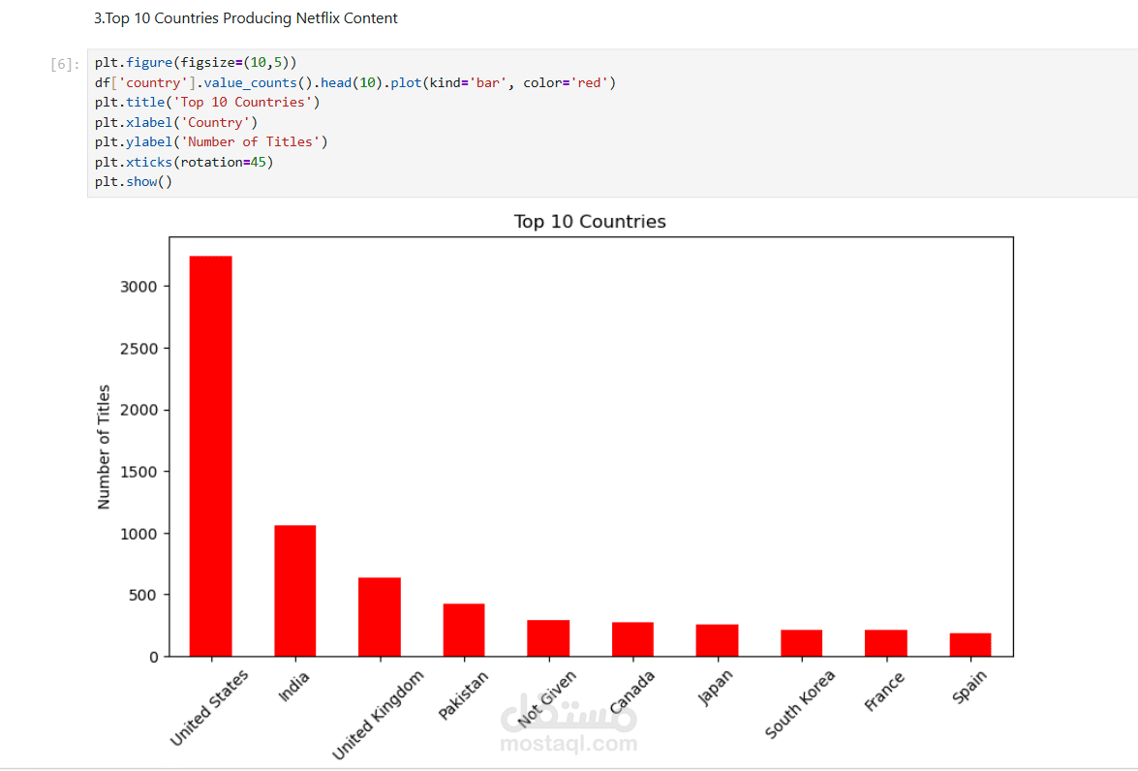Viewport: 1138px width, 771px height.
Task: Click the Canada x-axis label
Action: [631, 692]
